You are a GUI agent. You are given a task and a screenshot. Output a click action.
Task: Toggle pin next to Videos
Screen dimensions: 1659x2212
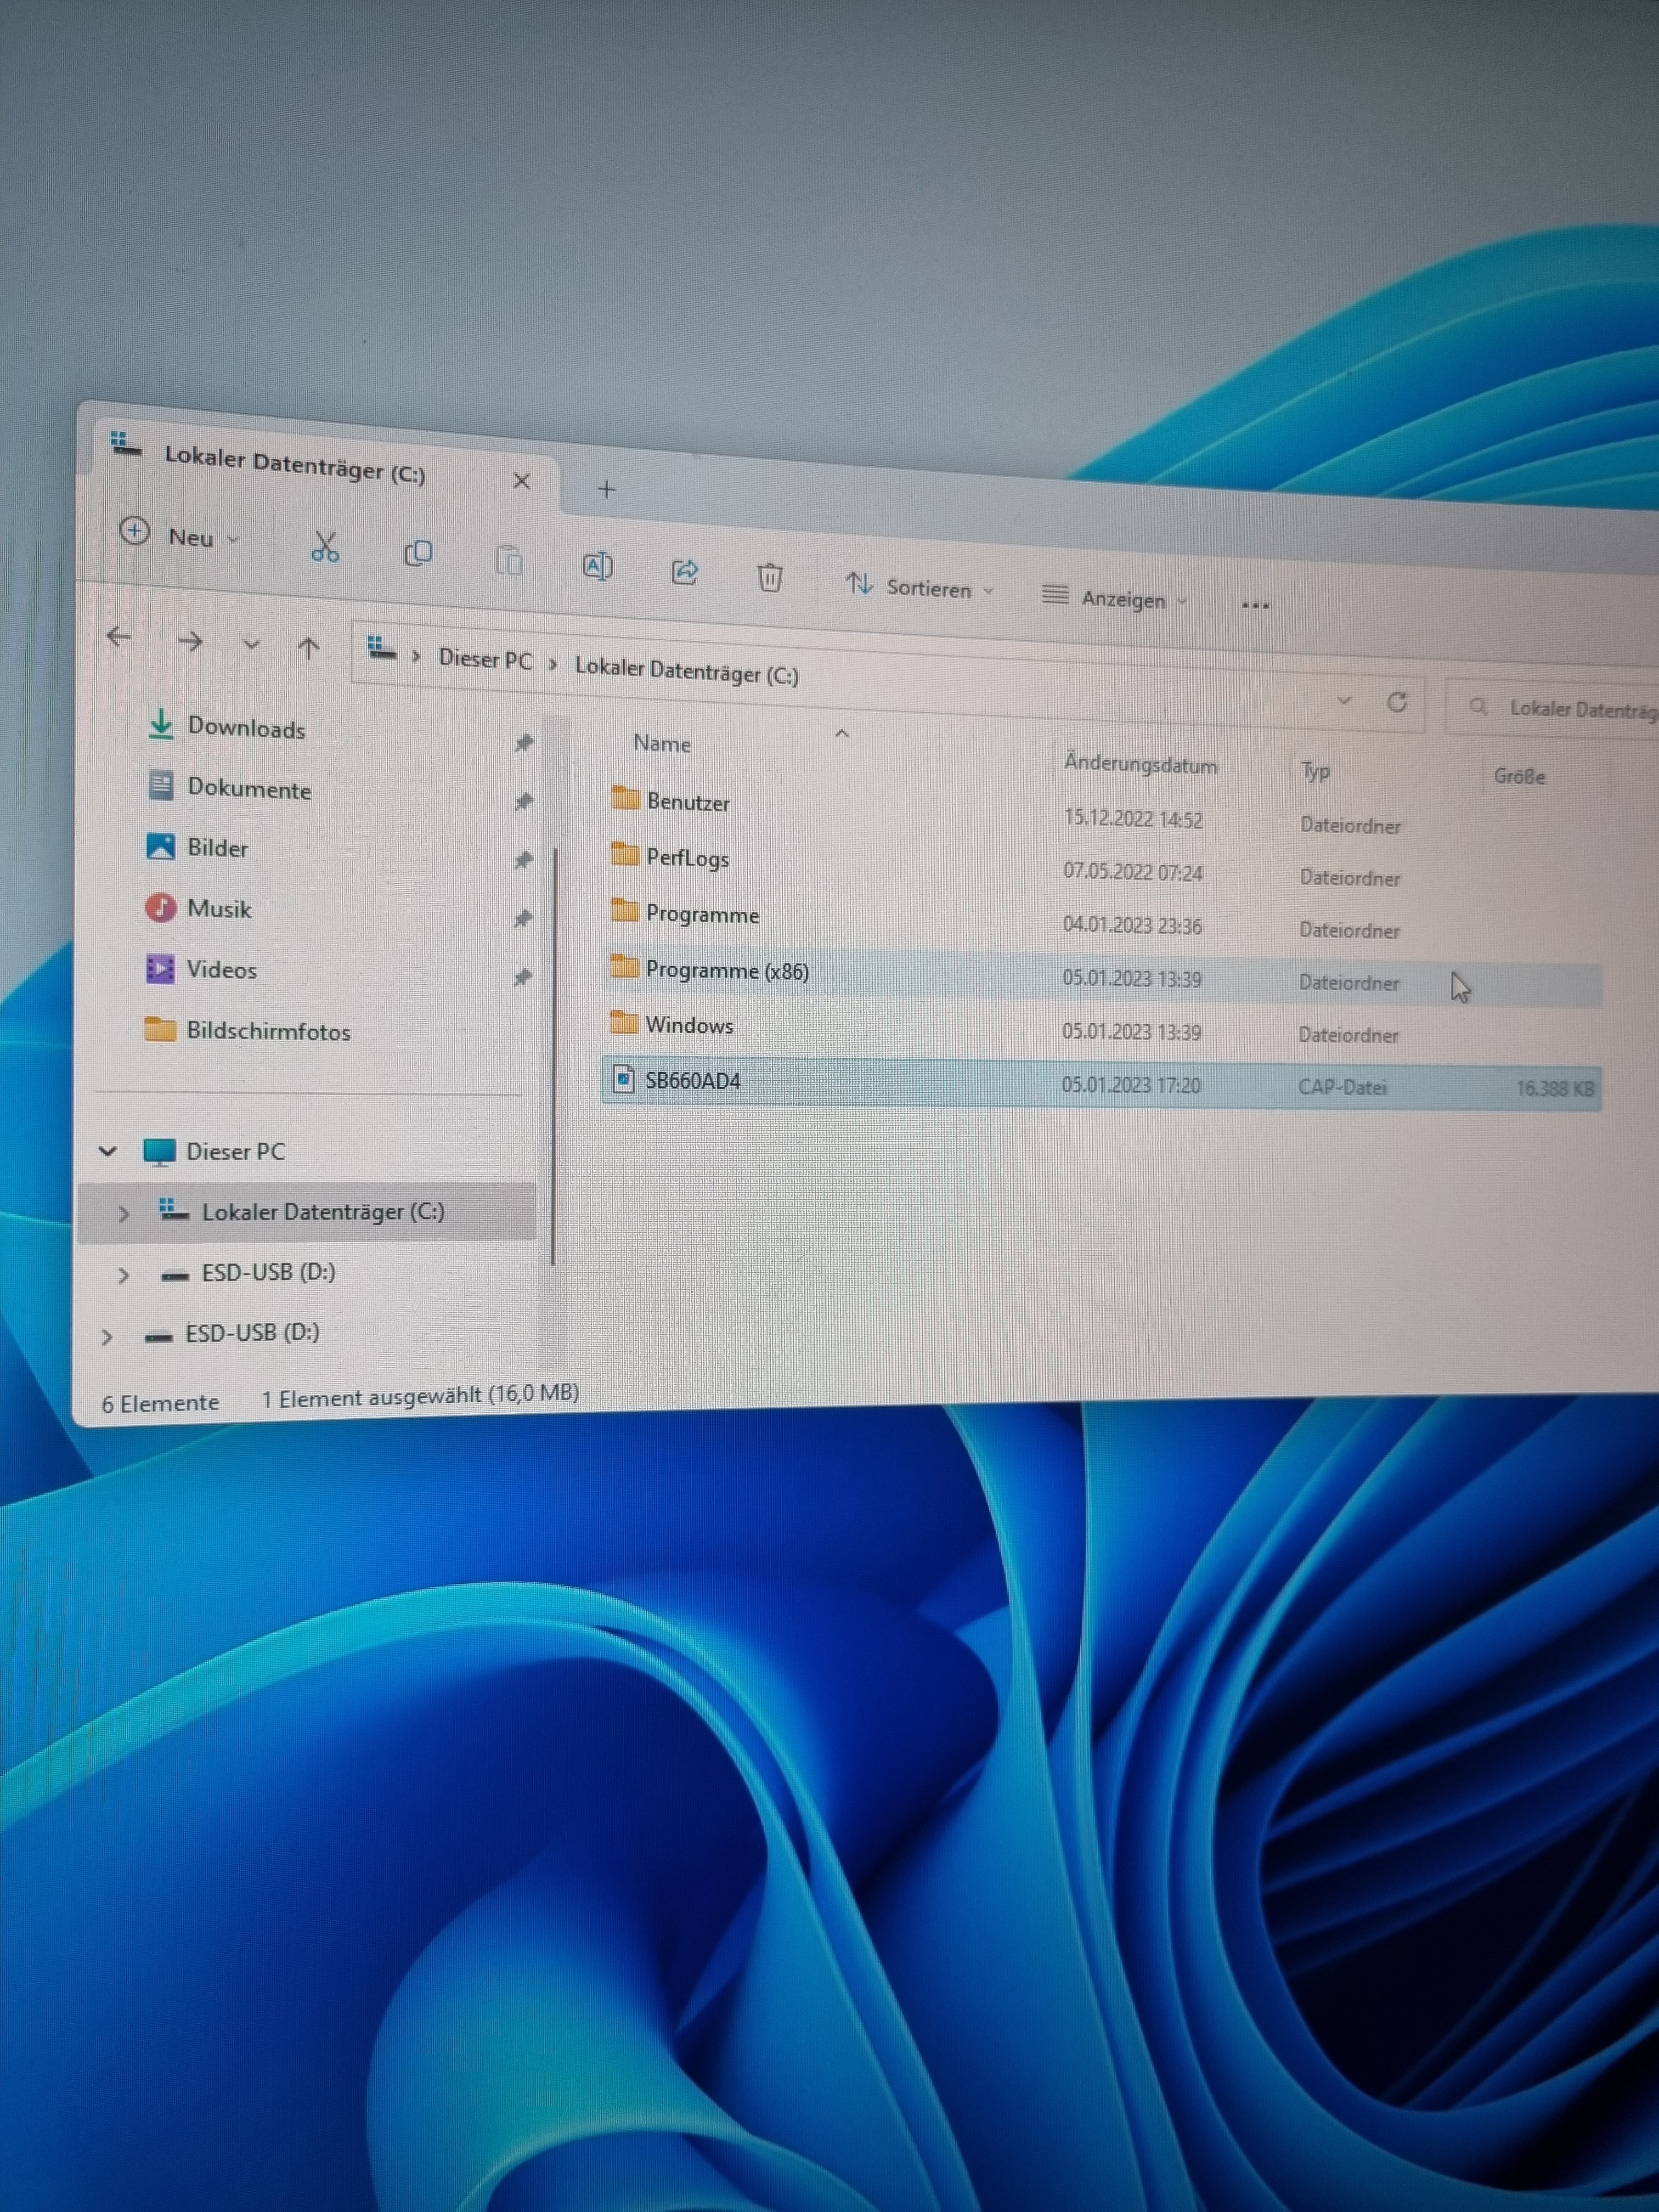click(x=522, y=977)
